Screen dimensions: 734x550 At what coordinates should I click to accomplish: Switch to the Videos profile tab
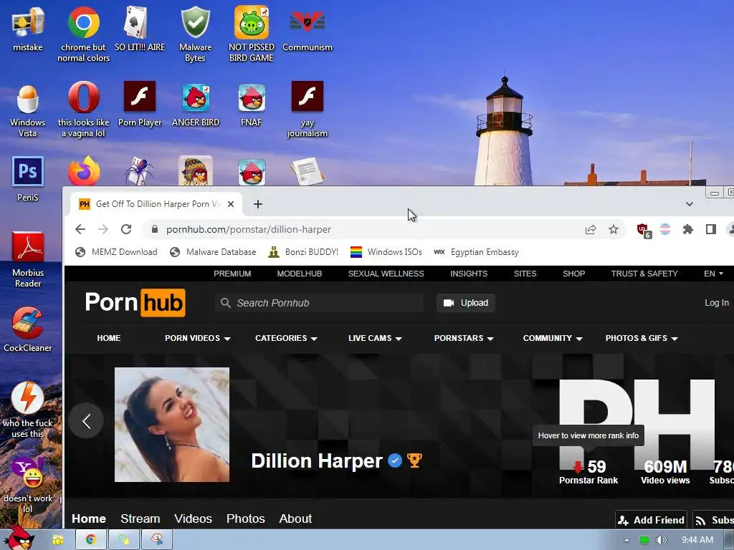tap(193, 518)
